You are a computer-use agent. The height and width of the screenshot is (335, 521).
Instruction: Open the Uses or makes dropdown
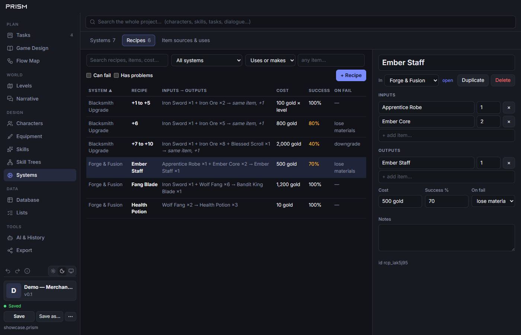(270, 60)
